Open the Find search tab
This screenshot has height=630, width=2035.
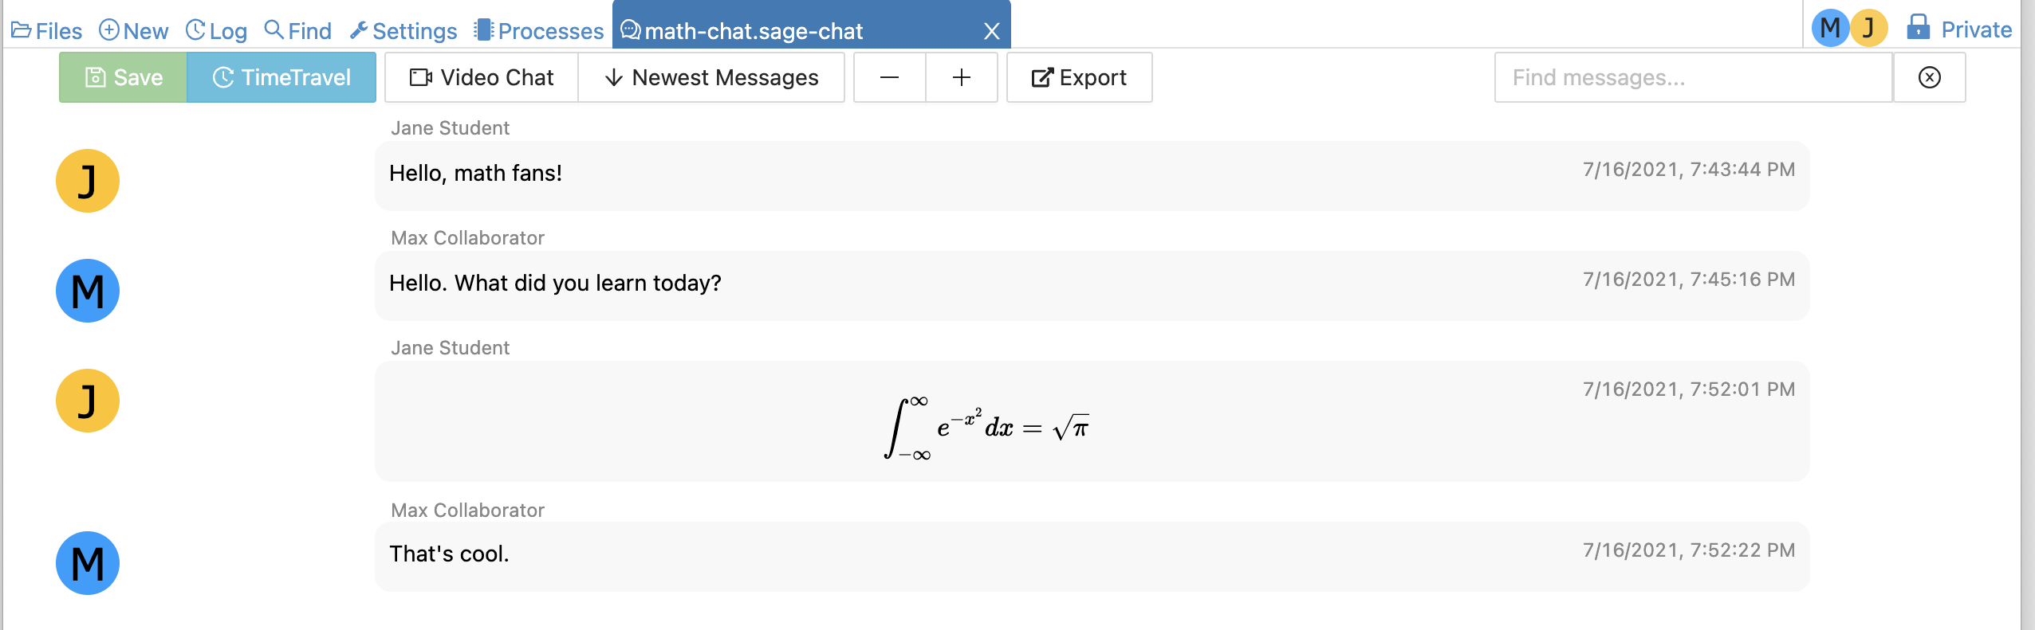[x=298, y=31]
